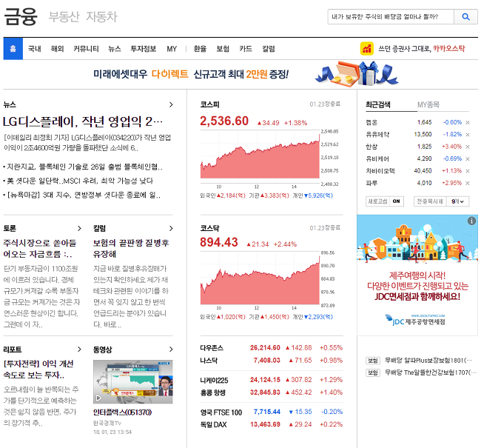Open the 뉴스 menu item

pyautogui.click(x=115, y=49)
